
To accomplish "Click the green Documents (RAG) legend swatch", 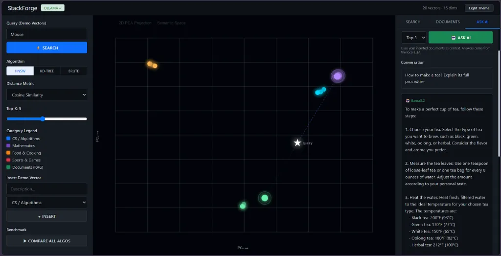I will pos(8,167).
